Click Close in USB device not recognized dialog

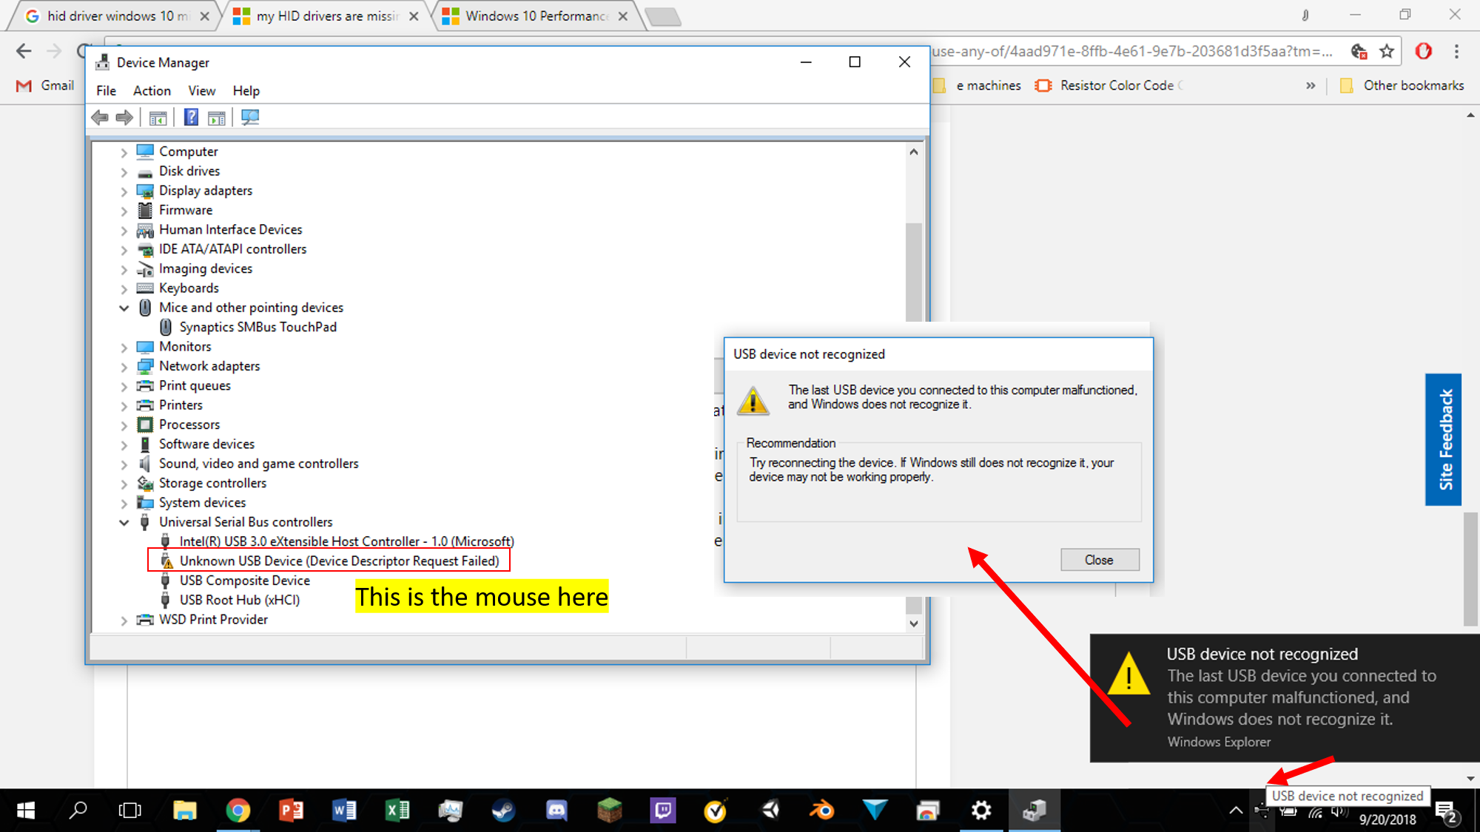click(x=1100, y=560)
